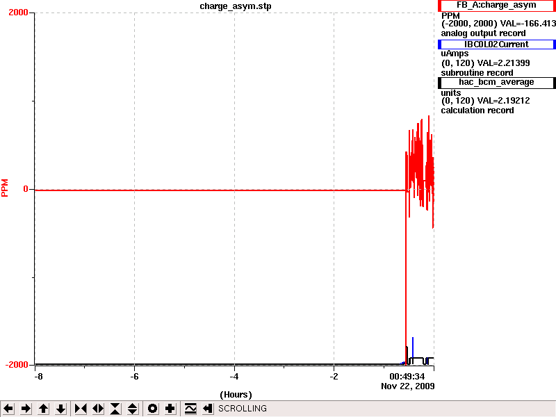Click the 2000 y-axis tick label
Screen dimensions: 556x417
point(18,13)
